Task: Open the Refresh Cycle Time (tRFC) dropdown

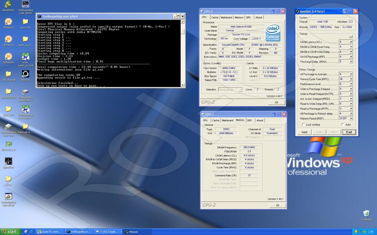Action: click(x=351, y=79)
